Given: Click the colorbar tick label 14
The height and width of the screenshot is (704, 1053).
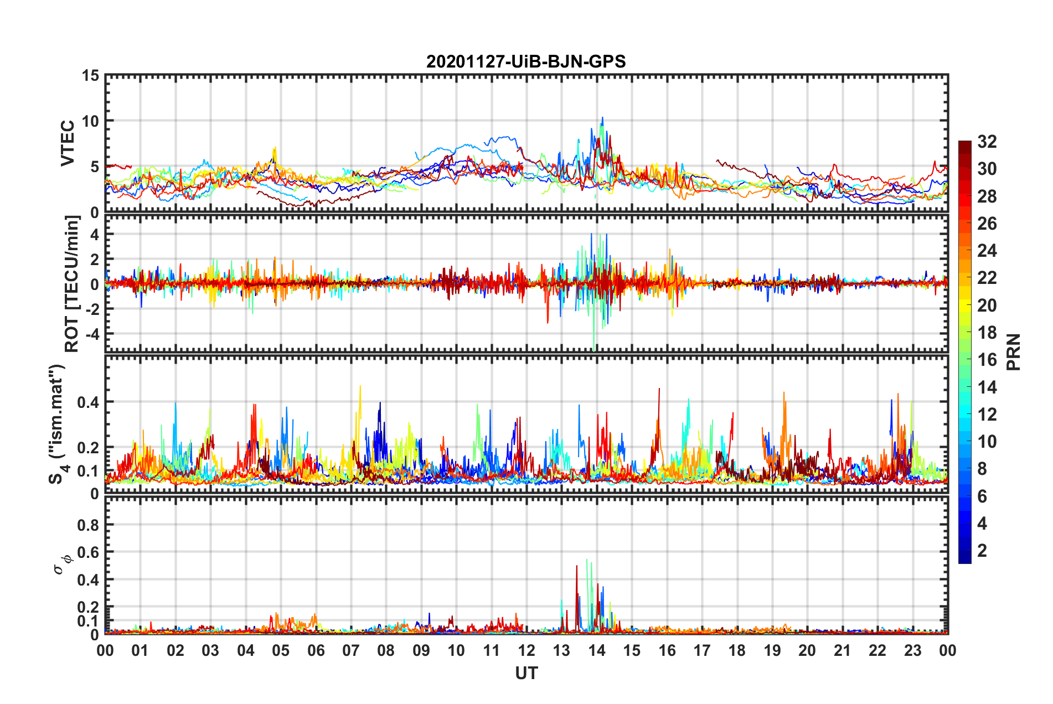Looking at the screenshot, I should pyautogui.click(x=987, y=387).
